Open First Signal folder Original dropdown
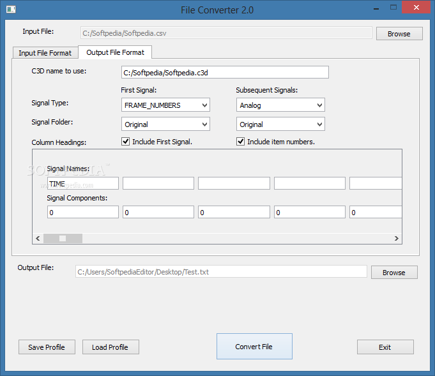 [x=165, y=124]
